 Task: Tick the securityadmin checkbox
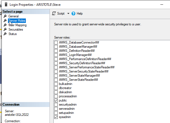(56, 105)
